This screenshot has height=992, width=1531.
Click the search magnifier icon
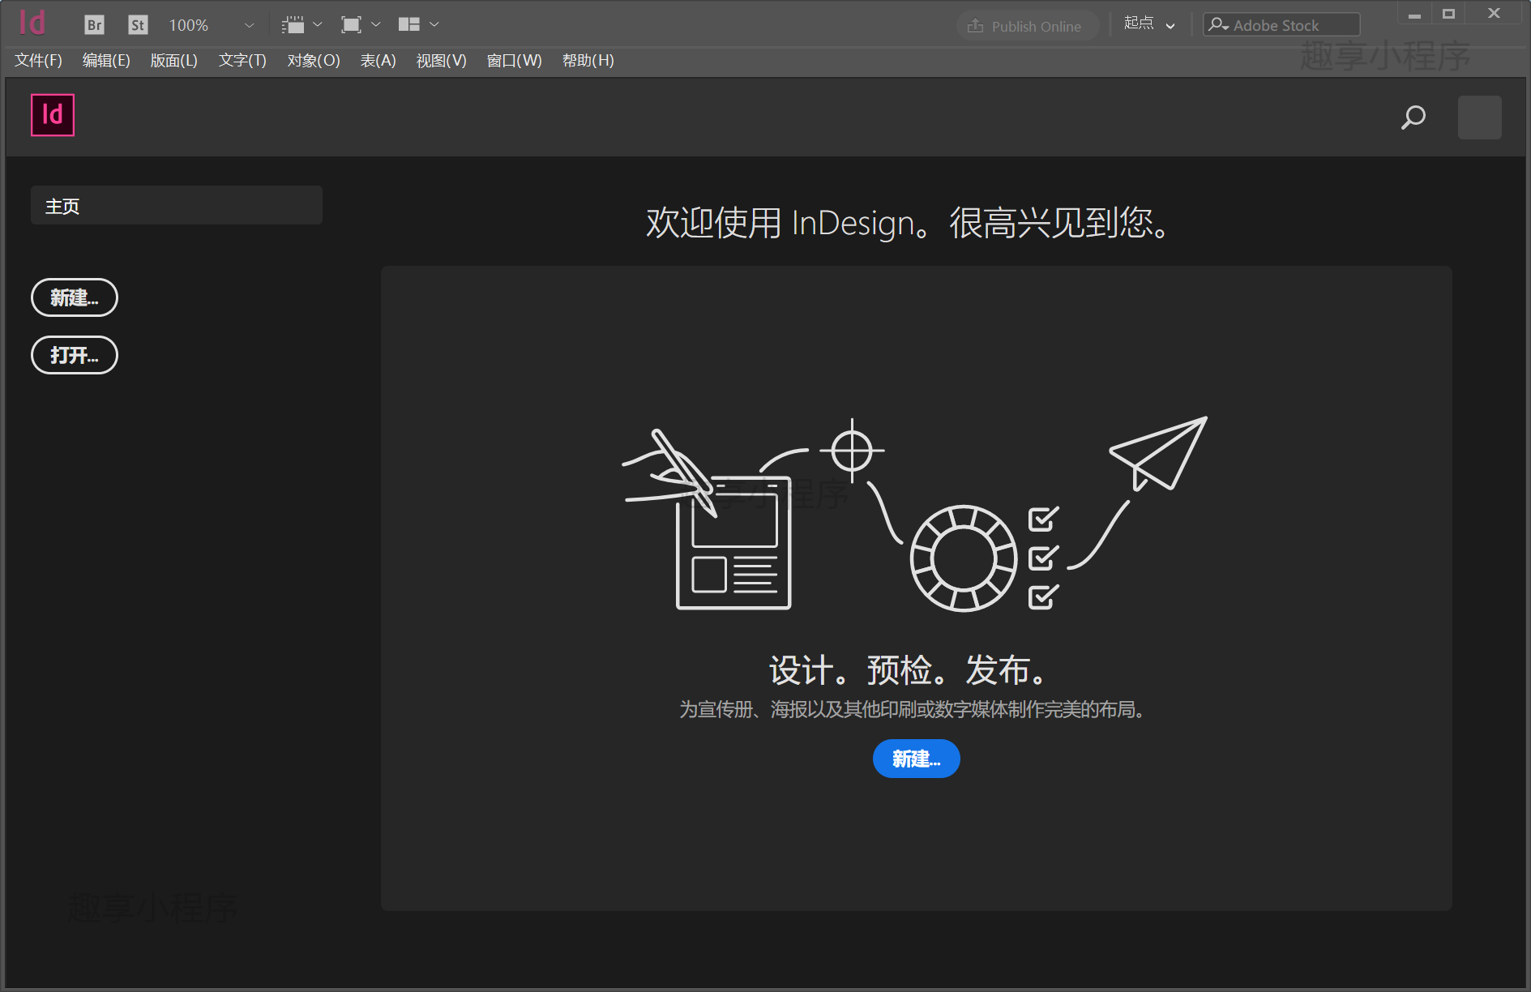click(x=1413, y=118)
